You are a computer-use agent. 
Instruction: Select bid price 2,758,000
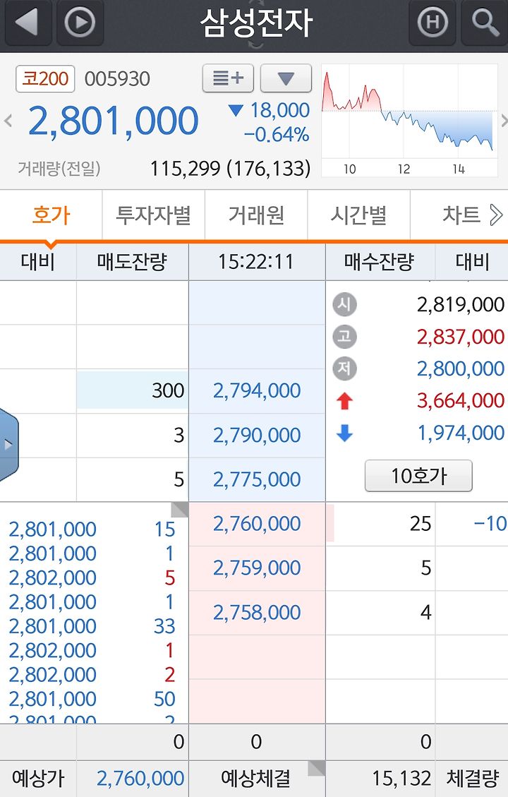(257, 613)
